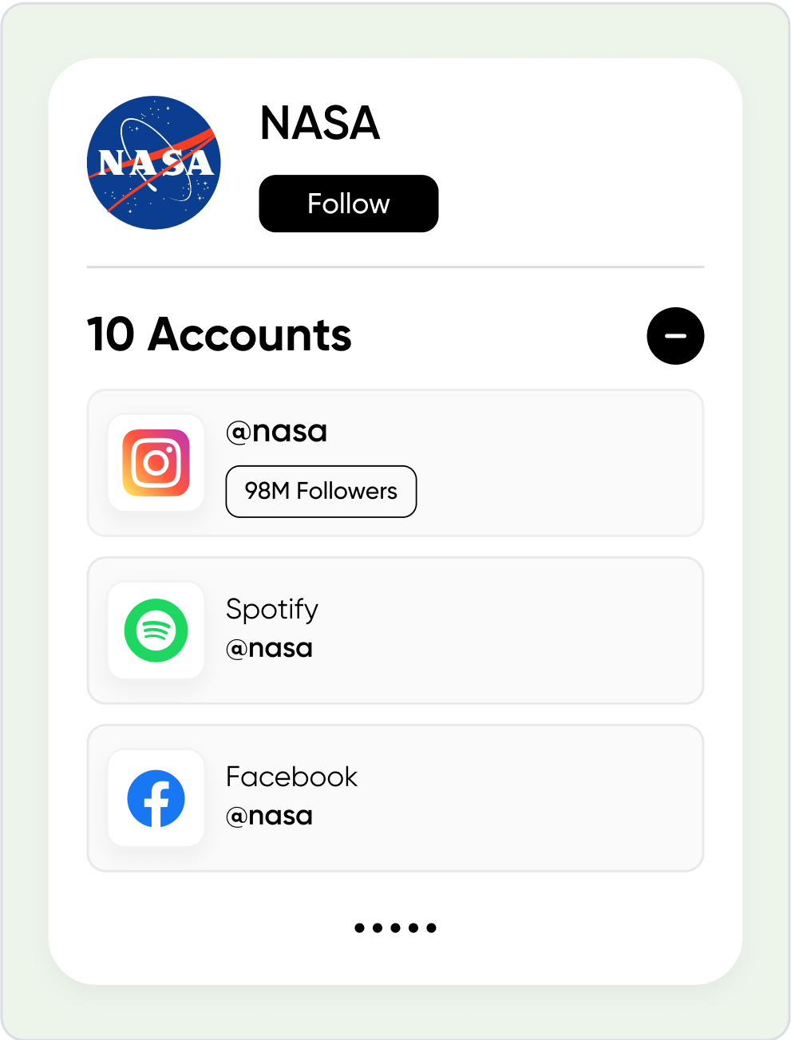Open the @nasa handle under Facebook

tap(269, 816)
